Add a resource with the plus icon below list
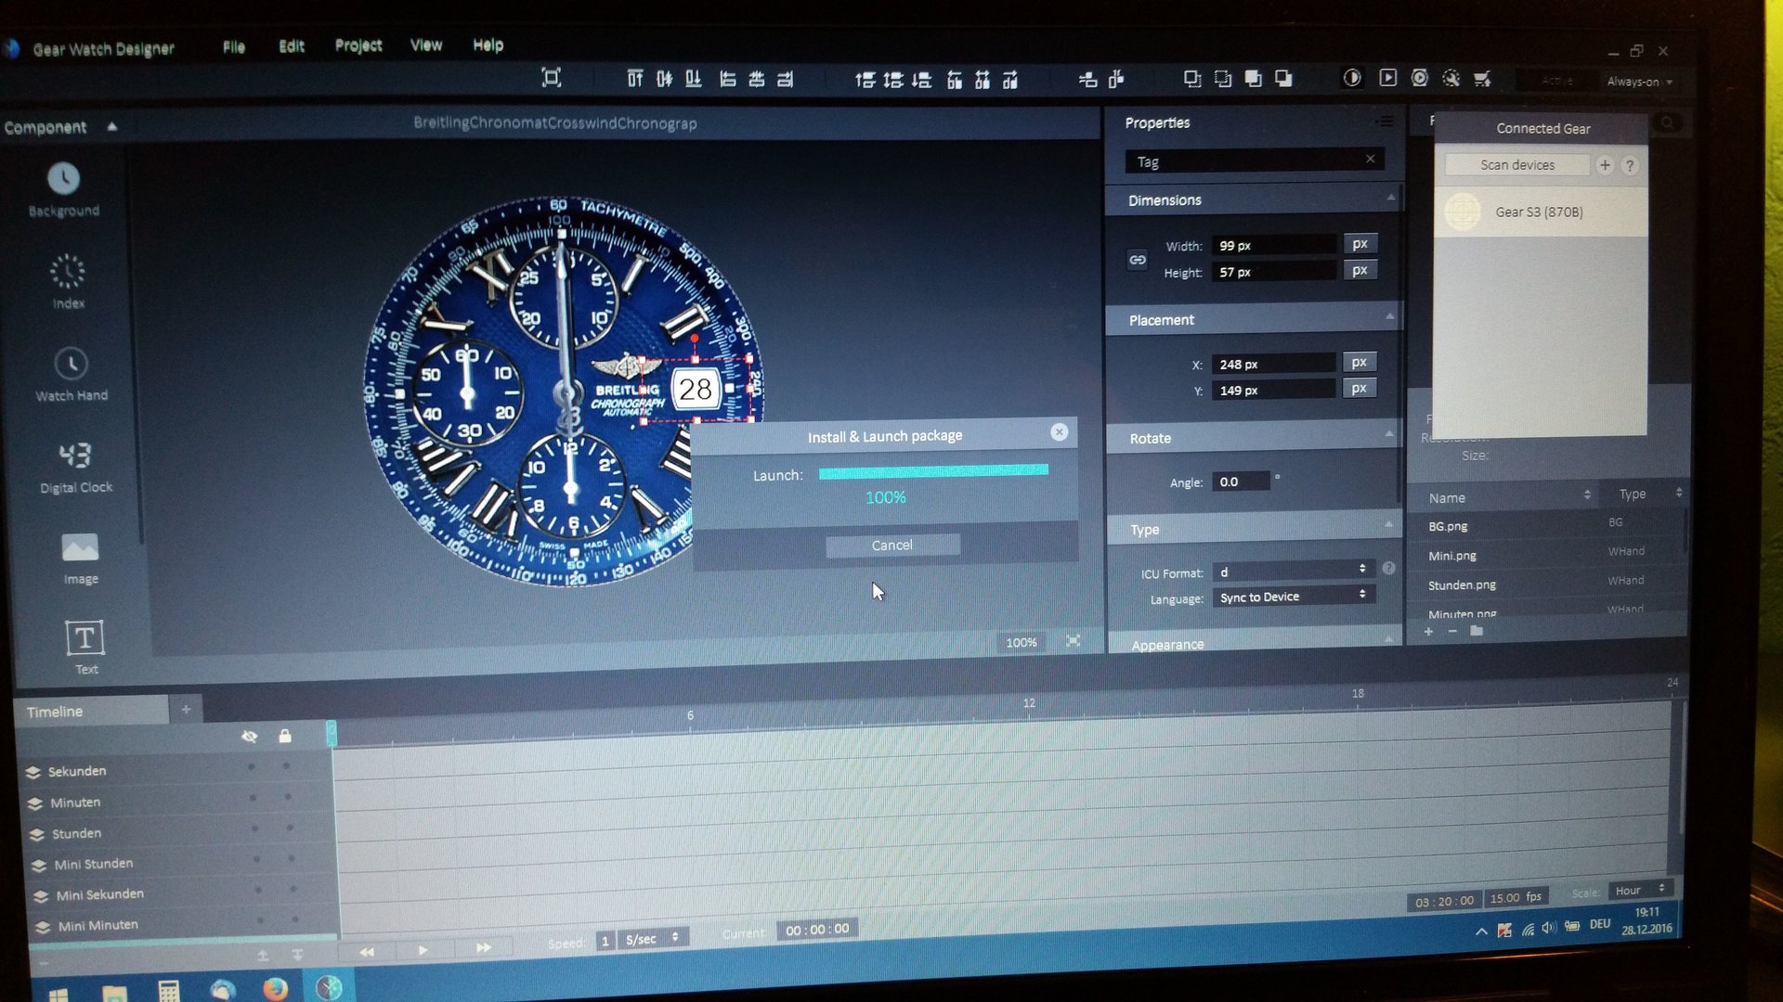Viewport: 1783px width, 1002px height. (1428, 632)
